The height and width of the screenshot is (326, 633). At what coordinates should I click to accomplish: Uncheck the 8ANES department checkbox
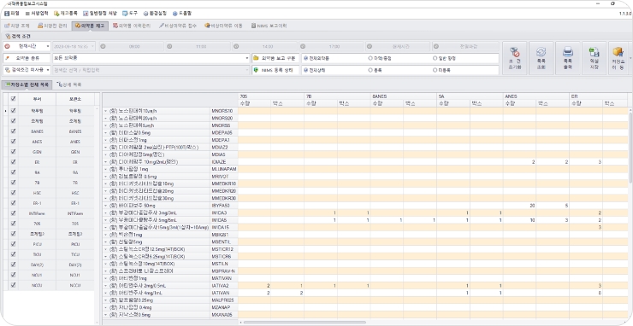(14, 131)
